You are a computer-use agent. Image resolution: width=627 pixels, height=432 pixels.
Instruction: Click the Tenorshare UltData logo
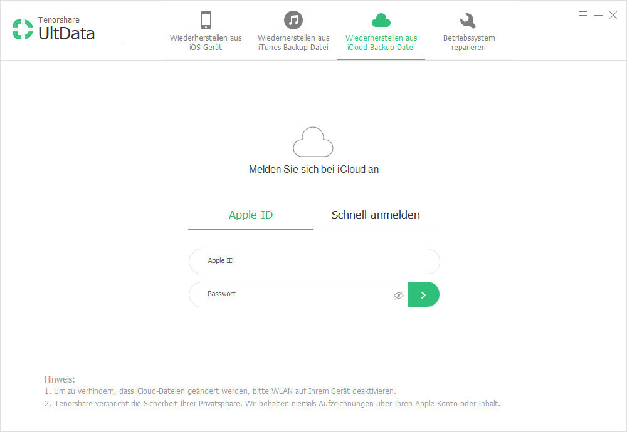[53, 29]
